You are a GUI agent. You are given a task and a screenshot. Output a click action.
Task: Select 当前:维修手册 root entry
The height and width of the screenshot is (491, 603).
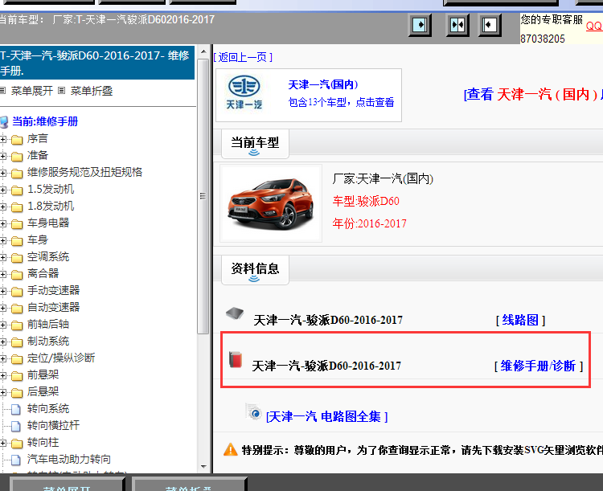(45, 121)
